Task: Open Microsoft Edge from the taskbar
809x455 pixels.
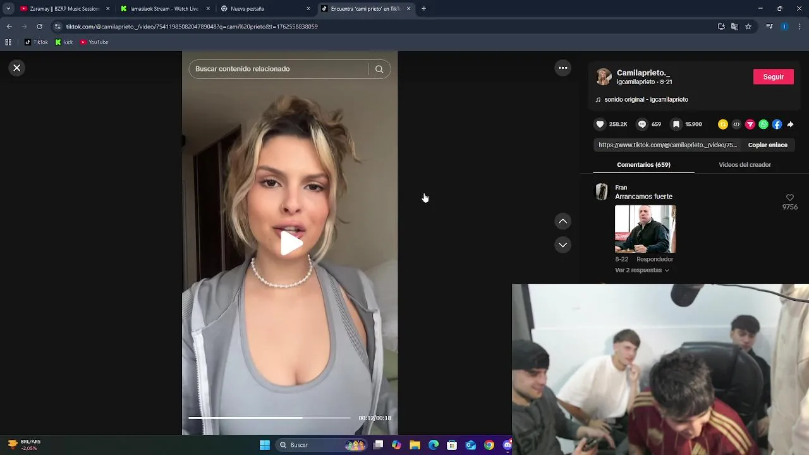Action: click(434, 445)
